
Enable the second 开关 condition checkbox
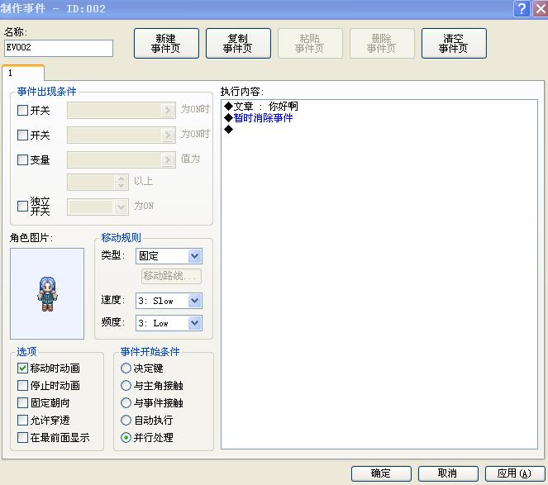pos(22,135)
